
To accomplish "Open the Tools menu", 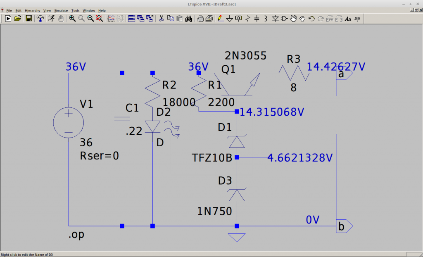I will 75,10.
